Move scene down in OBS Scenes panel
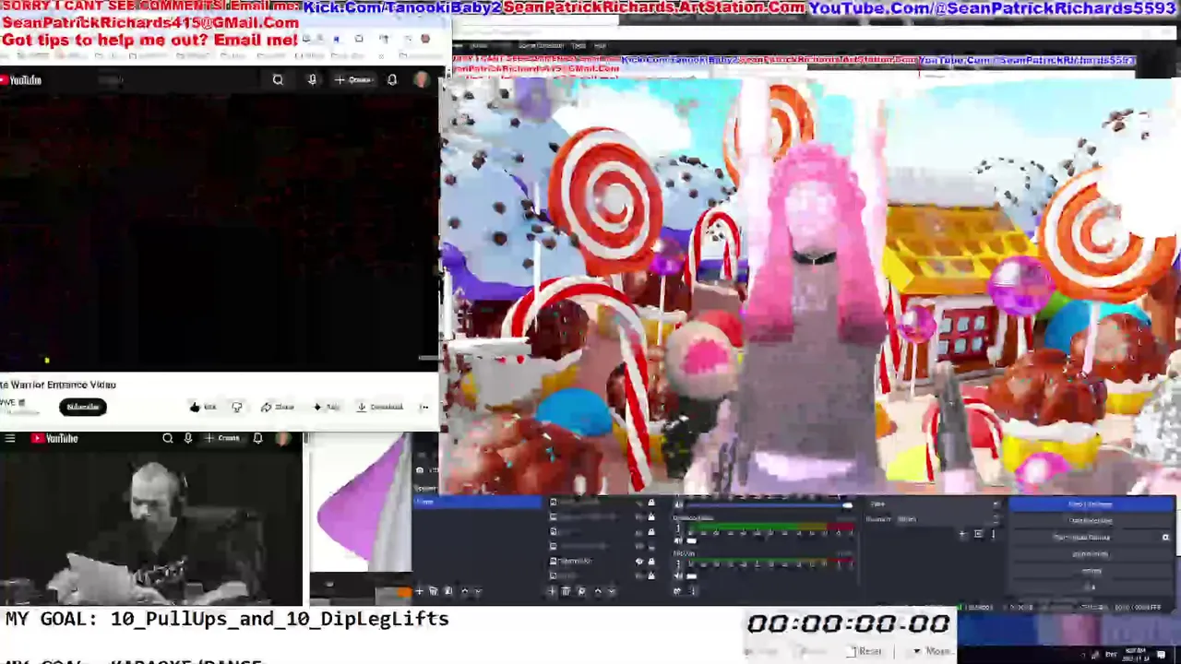 (478, 591)
